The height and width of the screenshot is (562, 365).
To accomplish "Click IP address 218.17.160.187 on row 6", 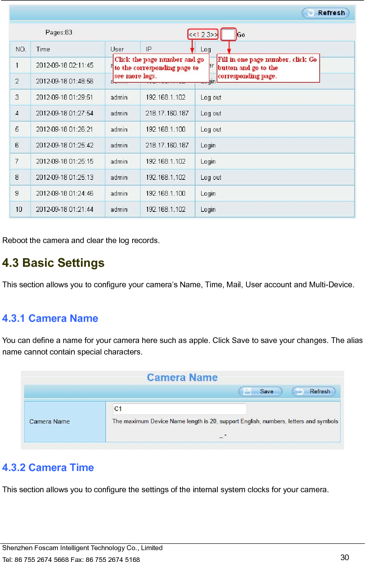I will (167, 145).
